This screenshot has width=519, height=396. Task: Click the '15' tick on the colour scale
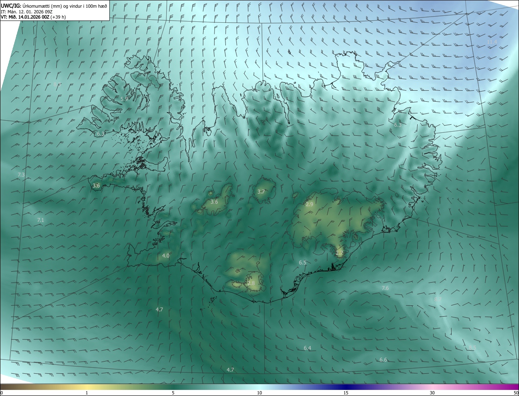[x=346, y=393]
